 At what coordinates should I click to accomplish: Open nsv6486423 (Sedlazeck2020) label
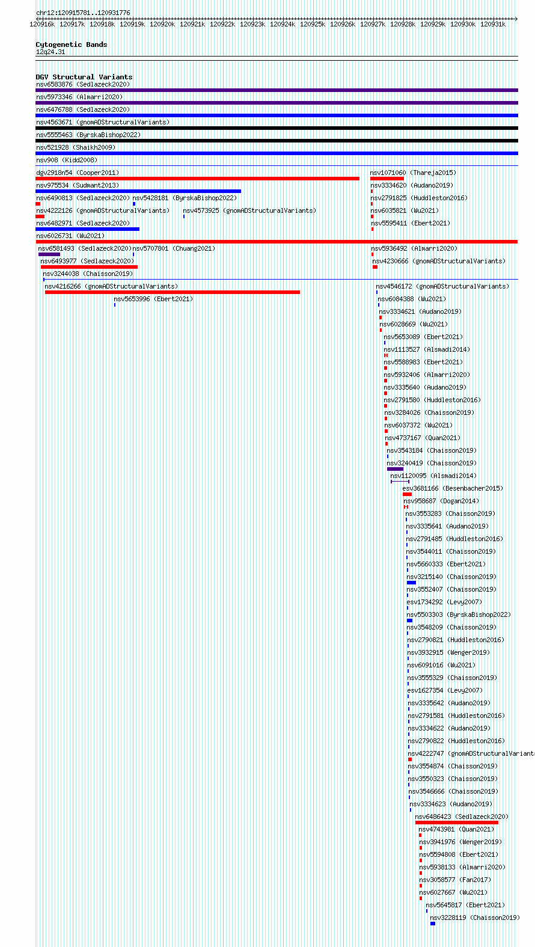462,817
